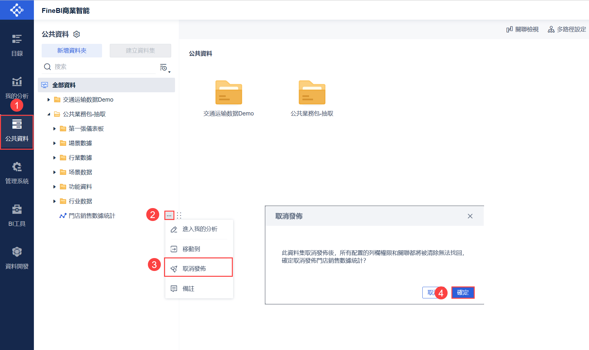Click the dataset icon of 門店銷售數據統計
Viewport: 589px width, 350px height.
click(63, 216)
